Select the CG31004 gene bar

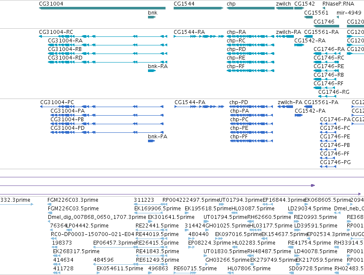pyautogui.click(x=102, y=8)
